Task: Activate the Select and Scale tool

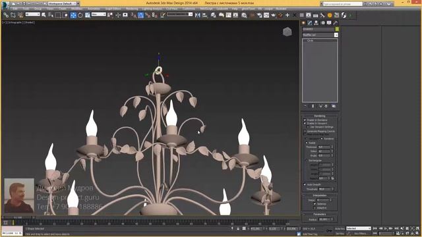Action: tap(88, 15)
